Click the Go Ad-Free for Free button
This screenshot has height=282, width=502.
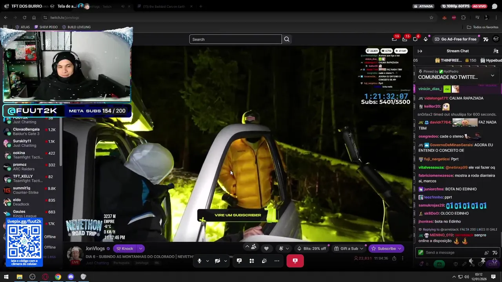click(x=455, y=39)
